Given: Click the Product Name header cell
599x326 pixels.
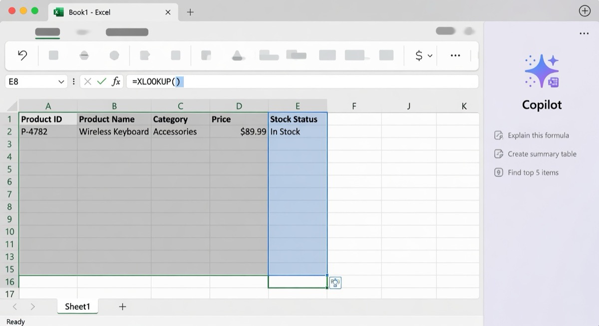Looking at the screenshot, I should click(x=114, y=119).
